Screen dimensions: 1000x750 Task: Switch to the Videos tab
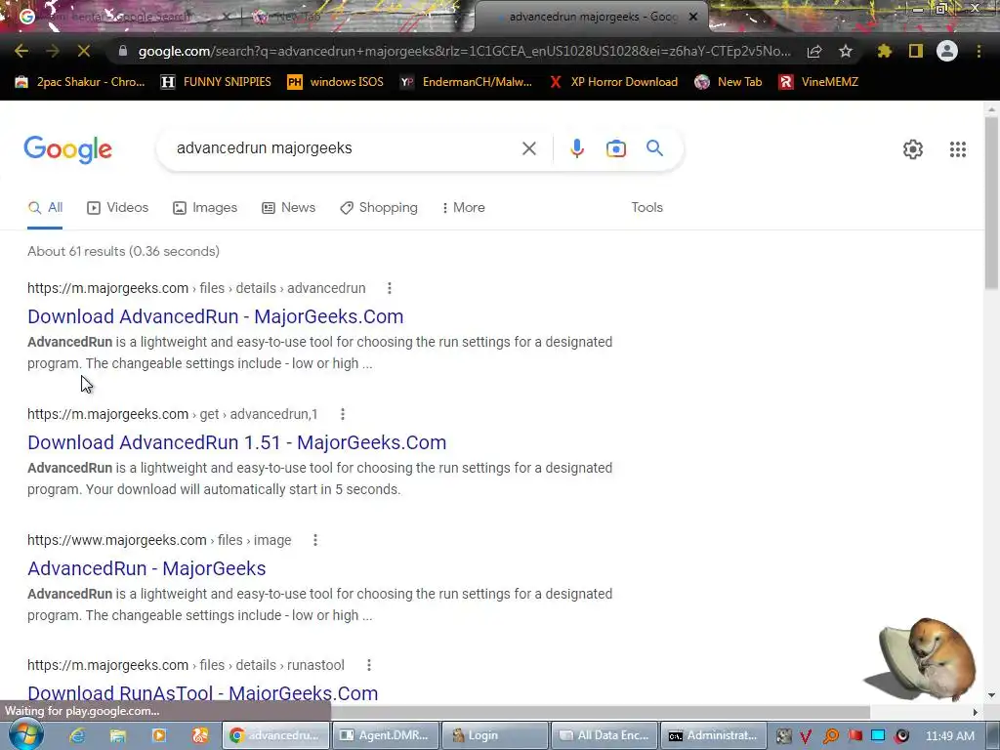[x=118, y=208]
